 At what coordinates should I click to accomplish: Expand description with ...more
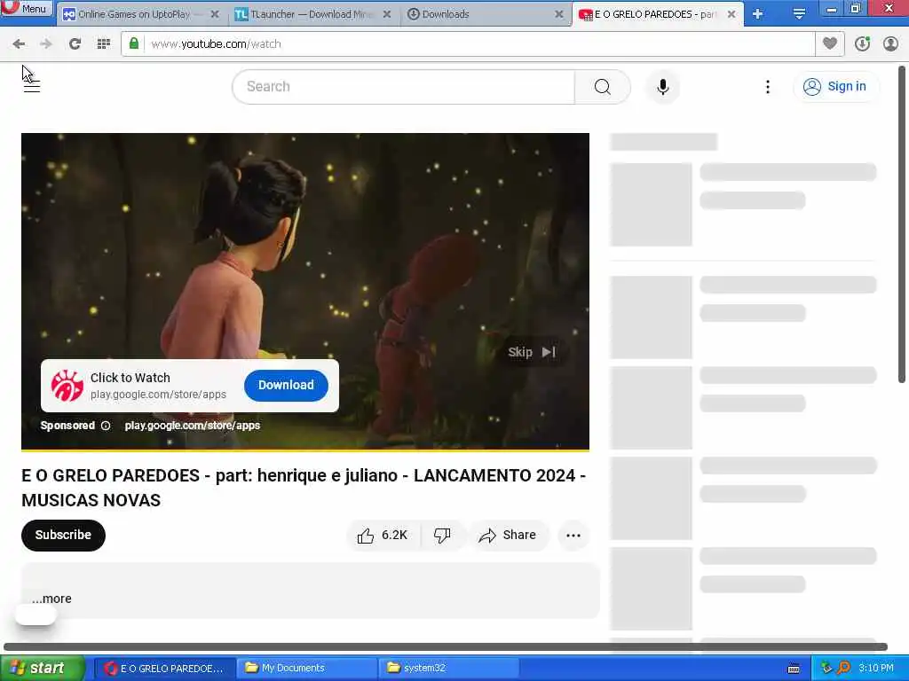51,599
